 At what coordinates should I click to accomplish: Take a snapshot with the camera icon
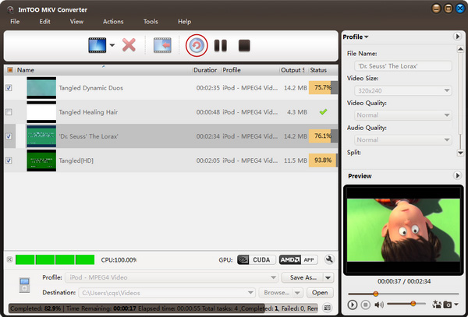[x=448, y=305]
